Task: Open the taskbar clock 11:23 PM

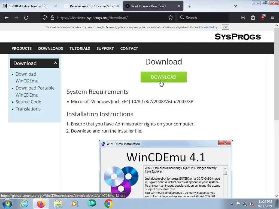Action: (265, 204)
